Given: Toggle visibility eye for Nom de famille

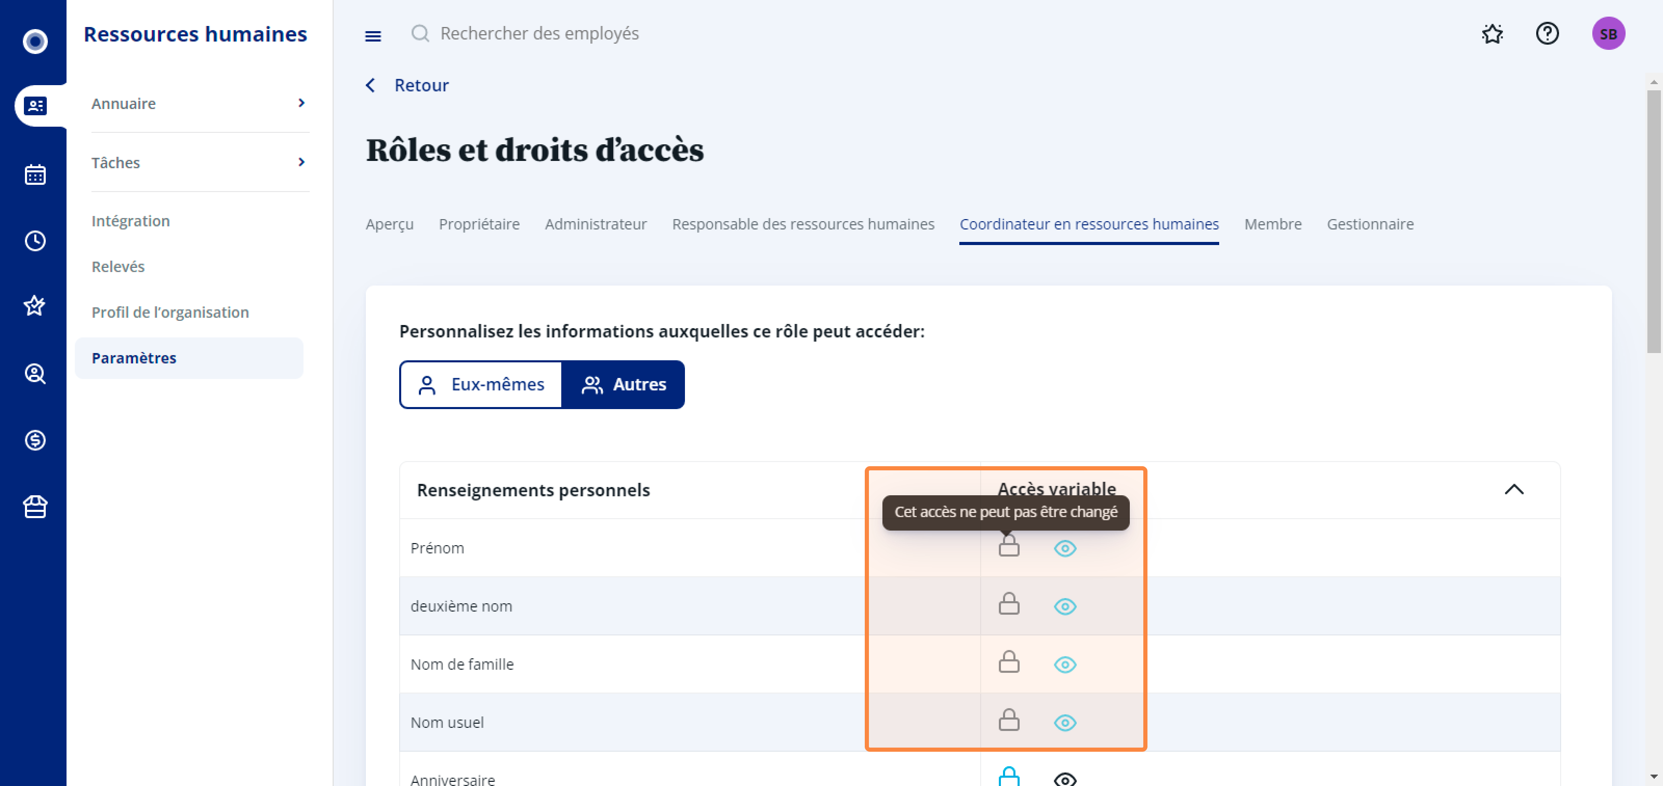Looking at the screenshot, I should [x=1064, y=664].
